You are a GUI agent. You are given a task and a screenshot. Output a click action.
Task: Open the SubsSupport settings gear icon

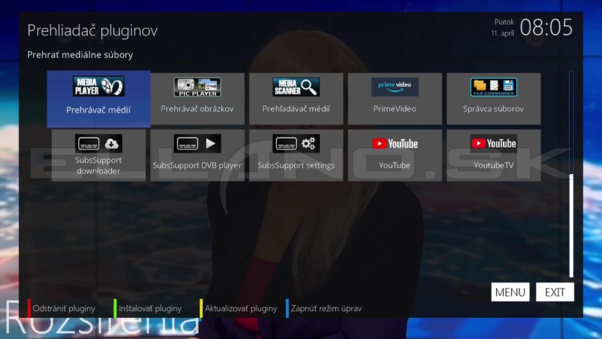[296, 144]
